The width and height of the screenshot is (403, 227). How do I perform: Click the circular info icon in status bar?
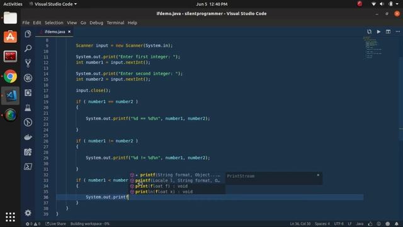(x=379, y=224)
